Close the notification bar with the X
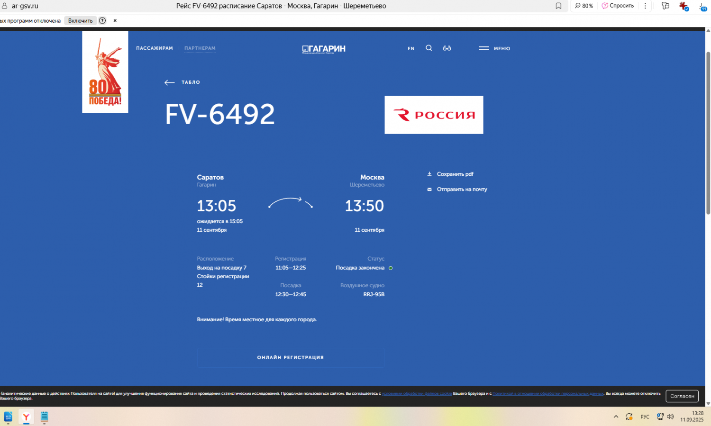Screen dimensions: 711x426 click(115, 21)
